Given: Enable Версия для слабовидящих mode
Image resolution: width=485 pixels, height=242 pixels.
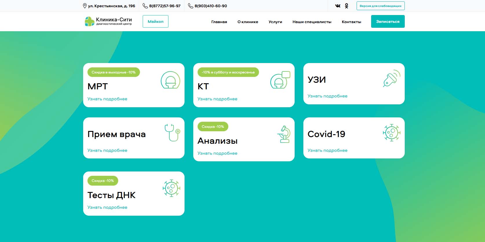Looking at the screenshot, I should 380,6.
